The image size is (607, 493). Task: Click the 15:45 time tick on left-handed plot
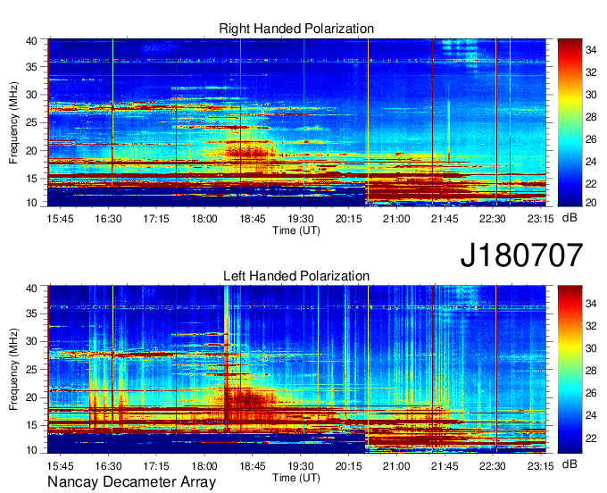point(60,466)
